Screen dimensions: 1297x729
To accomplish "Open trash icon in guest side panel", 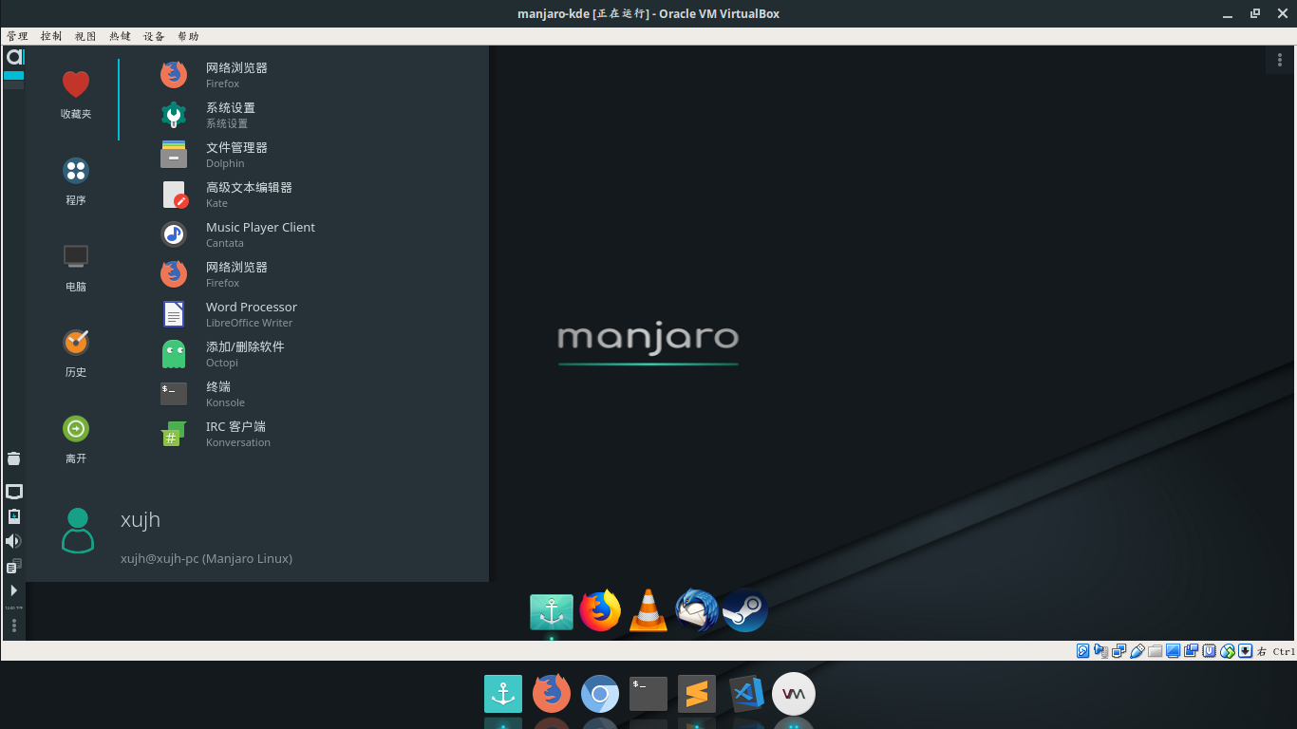I will 13,458.
